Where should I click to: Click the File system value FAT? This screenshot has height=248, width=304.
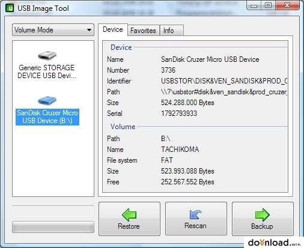[x=167, y=160]
